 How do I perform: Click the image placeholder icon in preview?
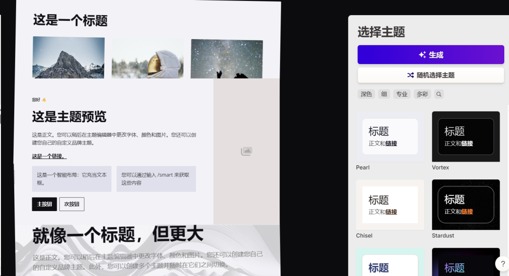[246, 151]
